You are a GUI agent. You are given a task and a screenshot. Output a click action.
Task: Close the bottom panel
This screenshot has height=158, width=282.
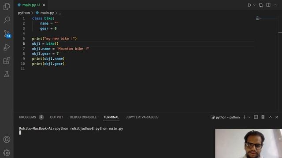277,117
